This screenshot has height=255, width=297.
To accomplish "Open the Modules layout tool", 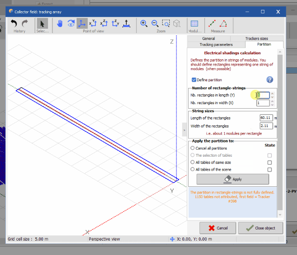I will tap(194, 23).
